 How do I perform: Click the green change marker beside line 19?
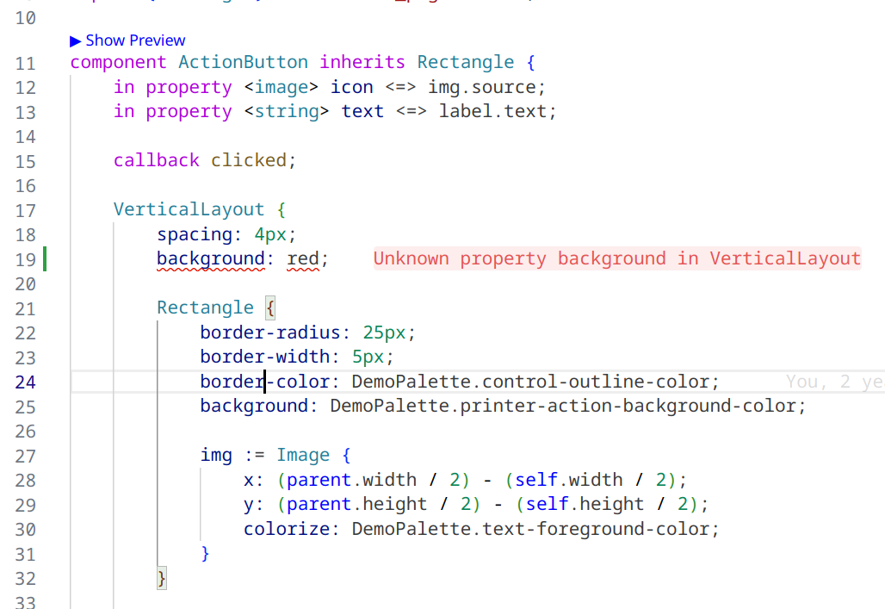(x=44, y=258)
